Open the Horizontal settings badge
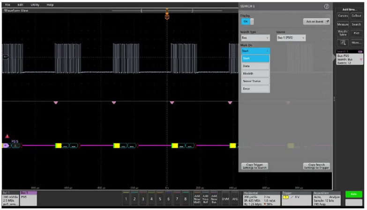The width and height of the screenshot is (367, 210). coord(262,199)
